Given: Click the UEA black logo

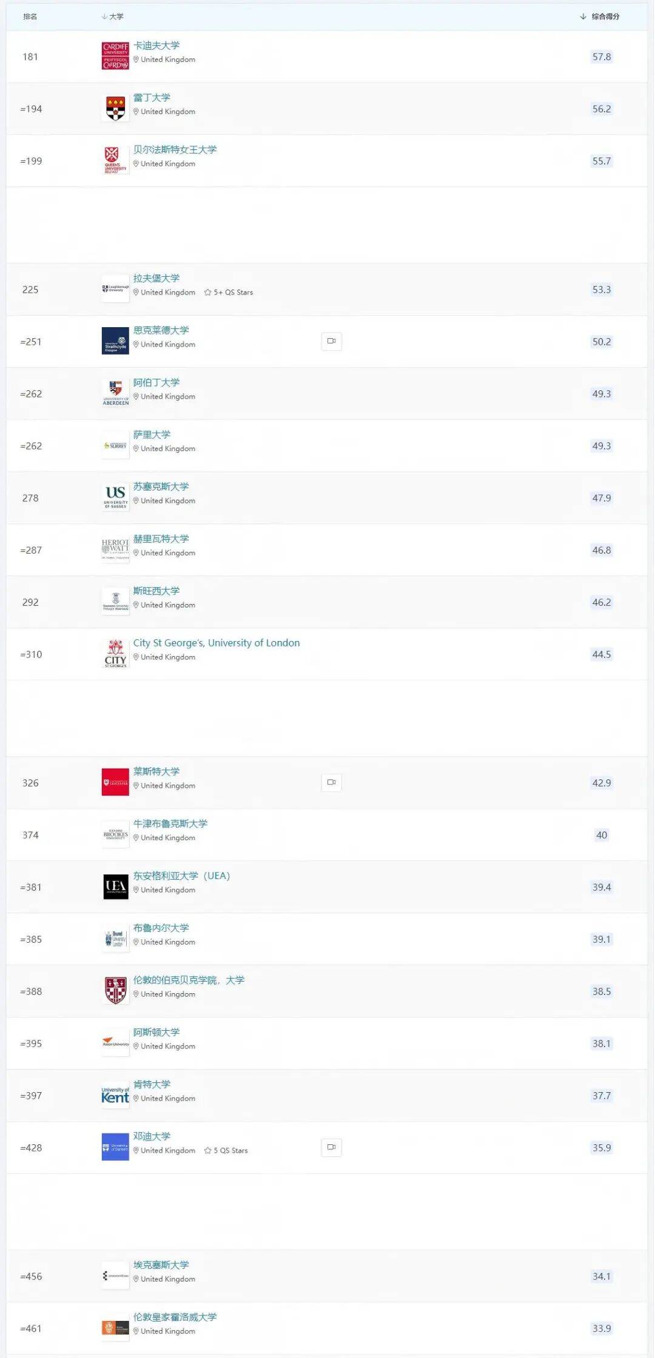Looking at the screenshot, I should [115, 886].
